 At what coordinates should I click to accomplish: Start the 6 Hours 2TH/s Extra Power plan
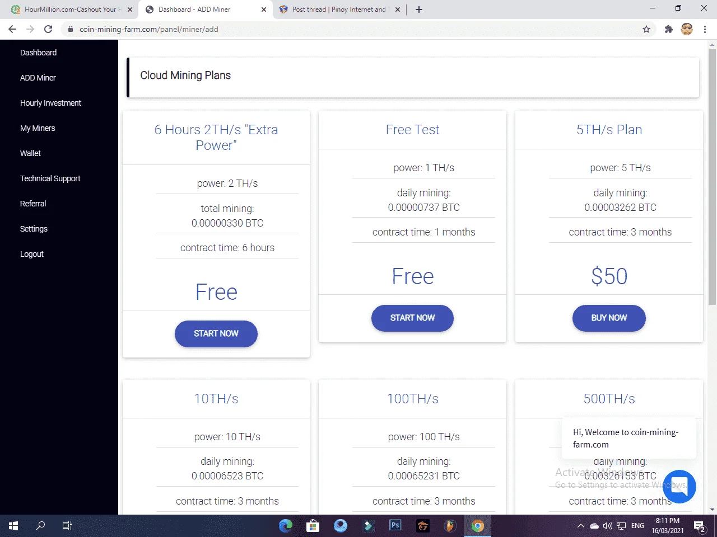click(x=216, y=334)
